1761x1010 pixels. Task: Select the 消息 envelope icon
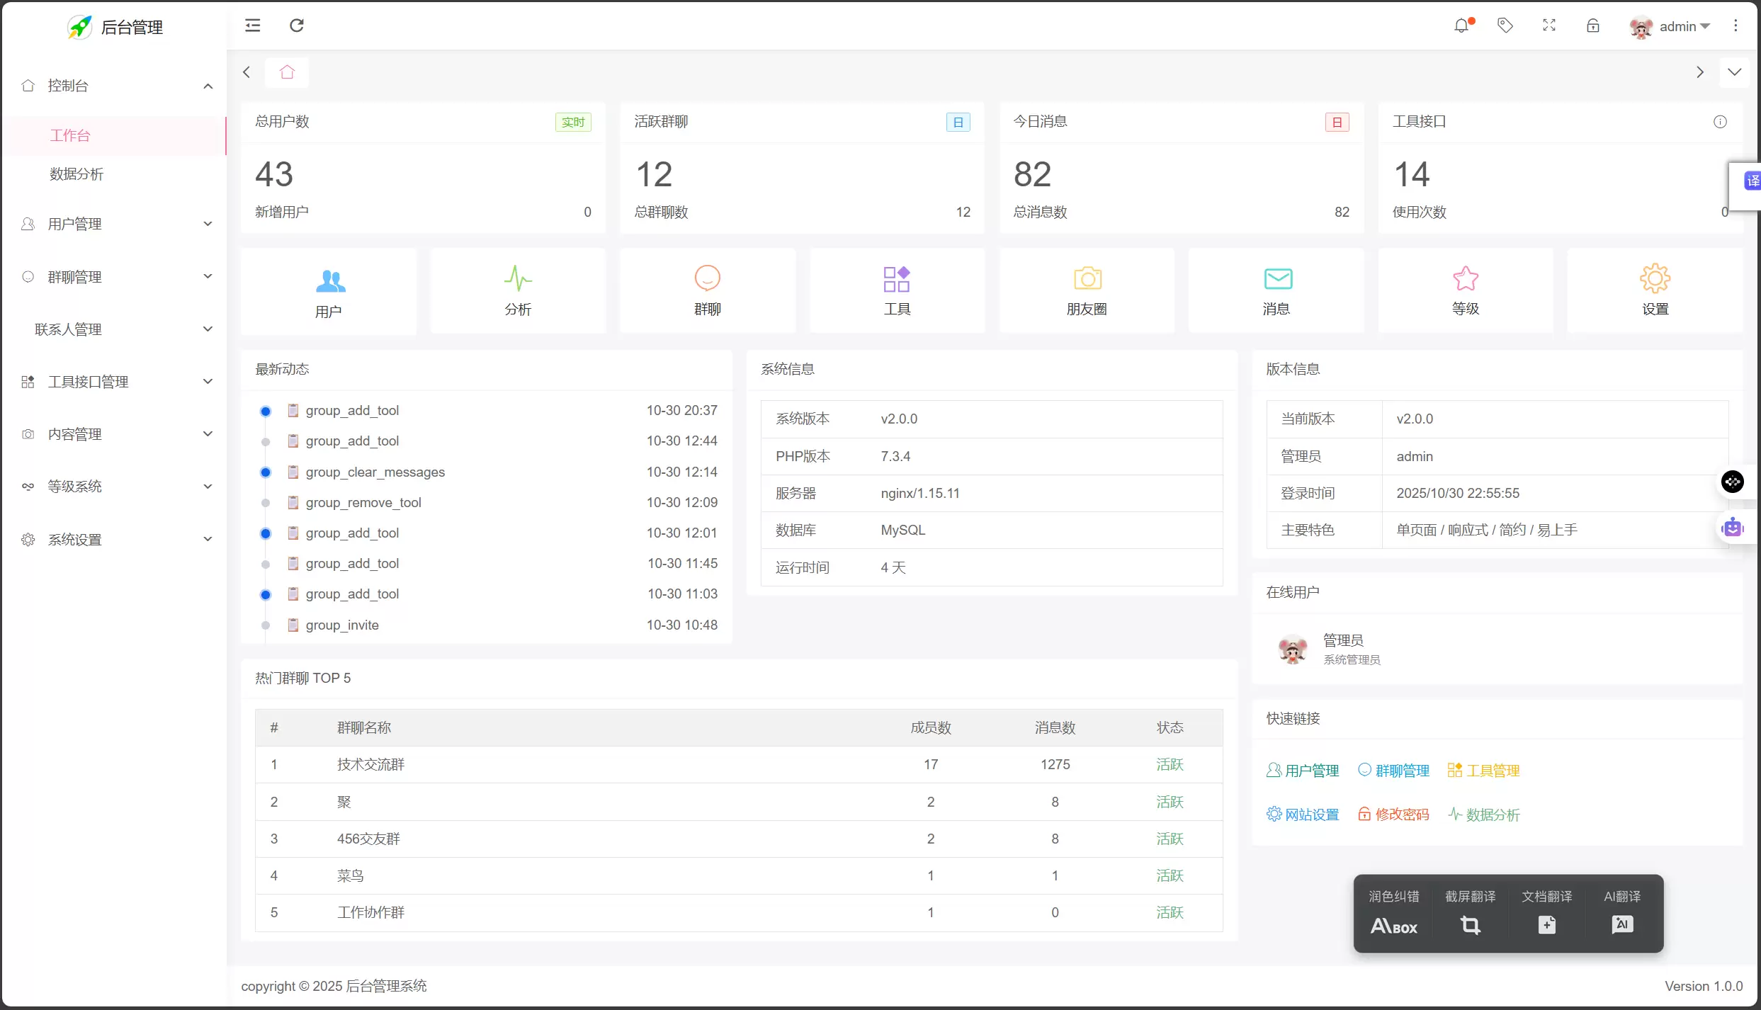[x=1276, y=290]
